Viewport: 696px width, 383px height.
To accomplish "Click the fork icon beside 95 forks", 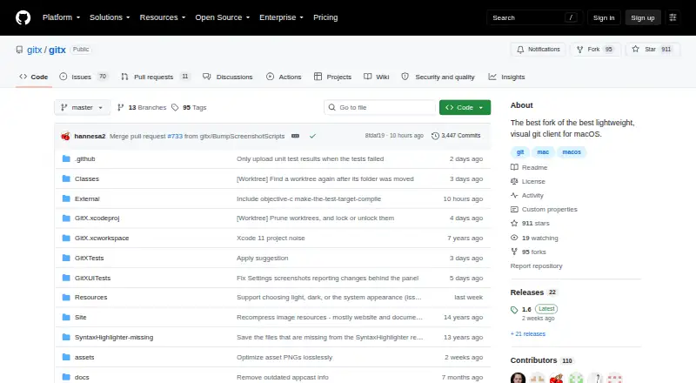I will [514, 252].
